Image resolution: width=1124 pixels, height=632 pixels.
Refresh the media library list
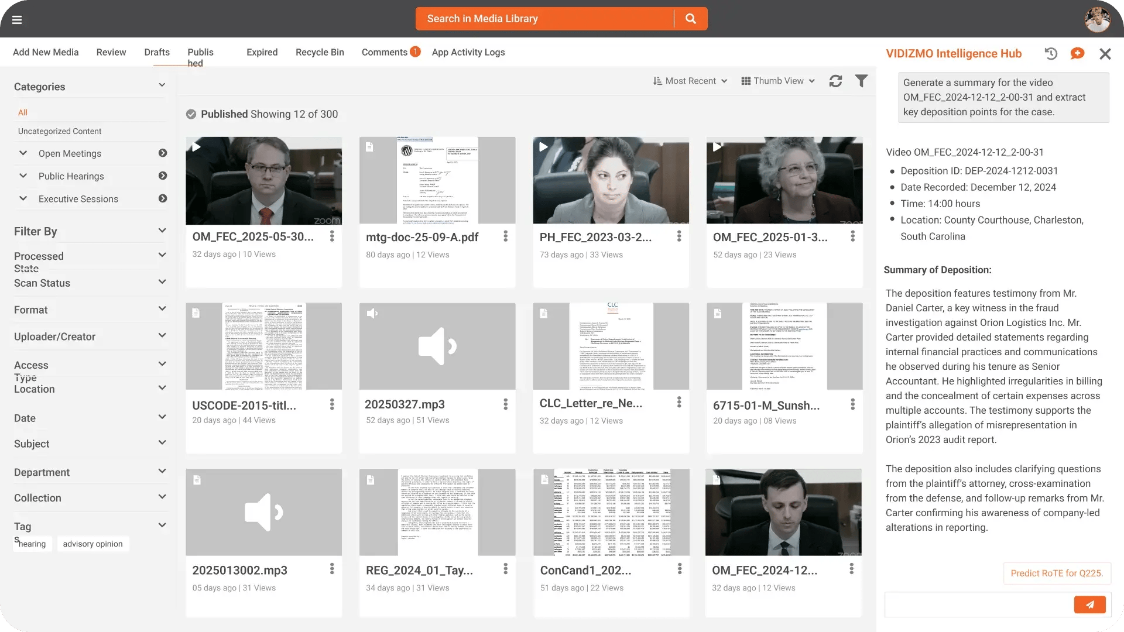click(835, 81)
